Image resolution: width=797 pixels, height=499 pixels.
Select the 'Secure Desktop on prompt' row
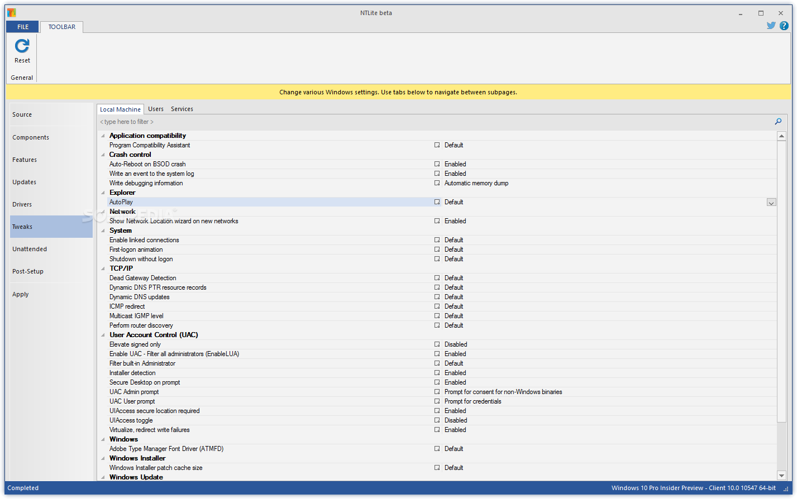(x=441, y=382)
